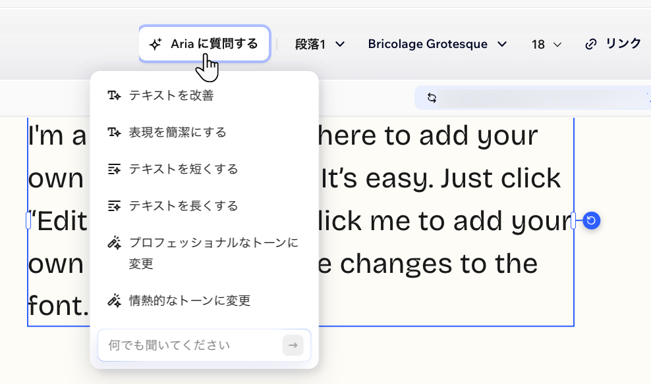Click the blue rotate handle on the text box
Image resolution: width=651 pixels, height=384 pixels.
(590, 221)
